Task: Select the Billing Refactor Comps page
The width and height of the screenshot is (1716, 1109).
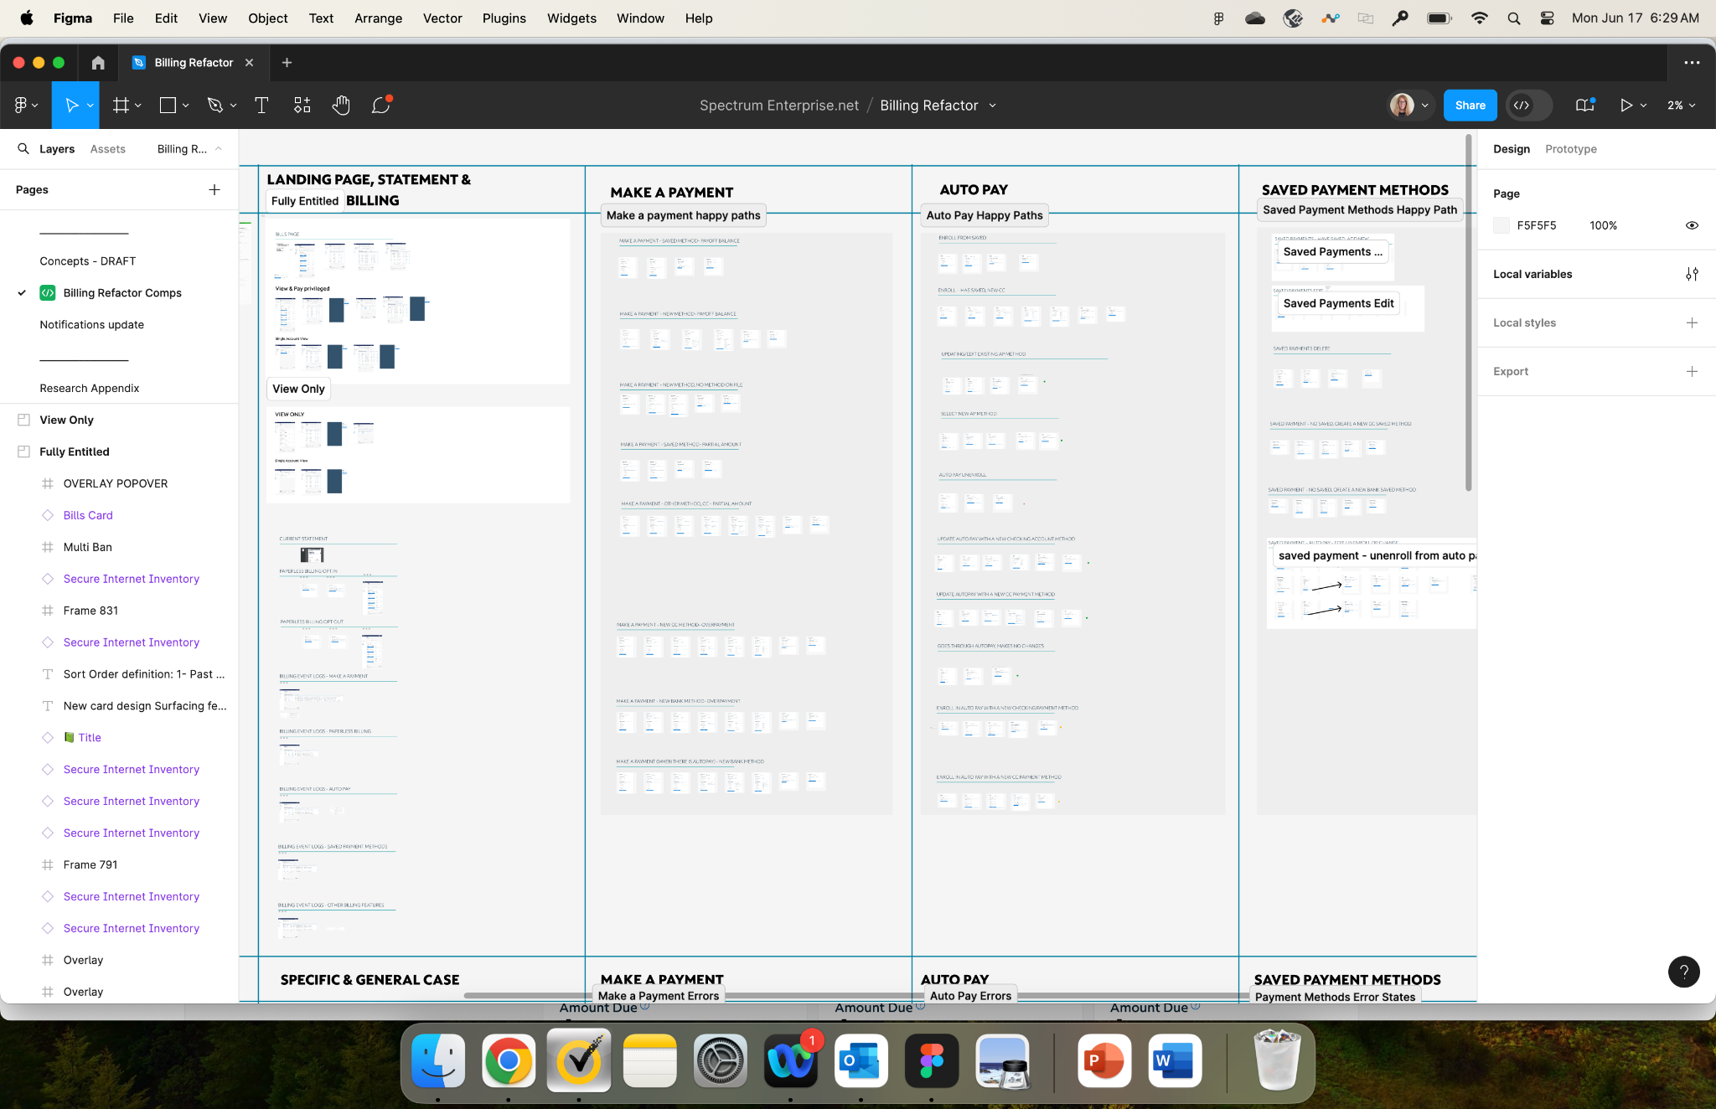Action: click(x=122, y=293)
